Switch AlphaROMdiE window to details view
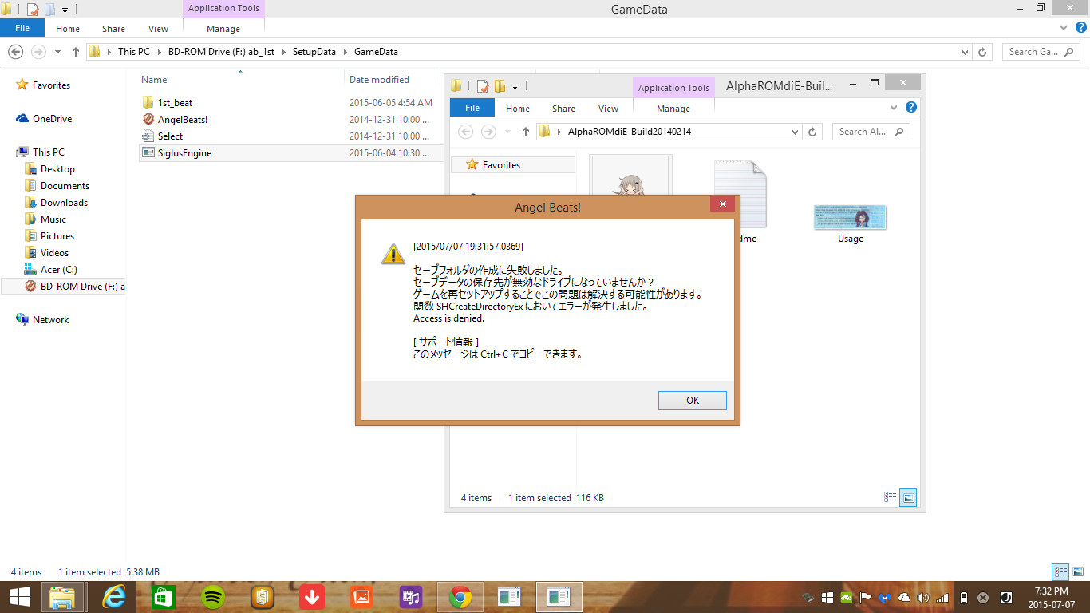 pos(891,497)
